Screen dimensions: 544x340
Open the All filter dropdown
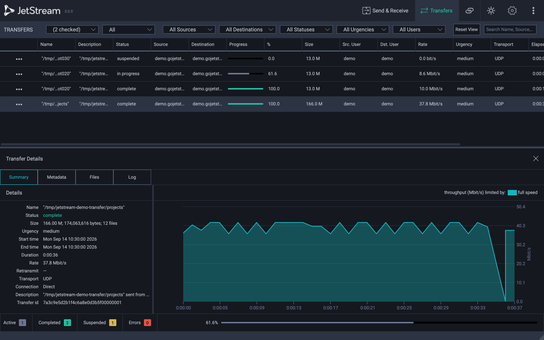[x=129, y=29]
